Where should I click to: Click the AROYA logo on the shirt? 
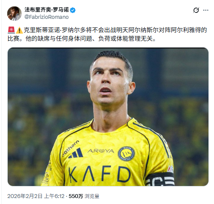101,151
